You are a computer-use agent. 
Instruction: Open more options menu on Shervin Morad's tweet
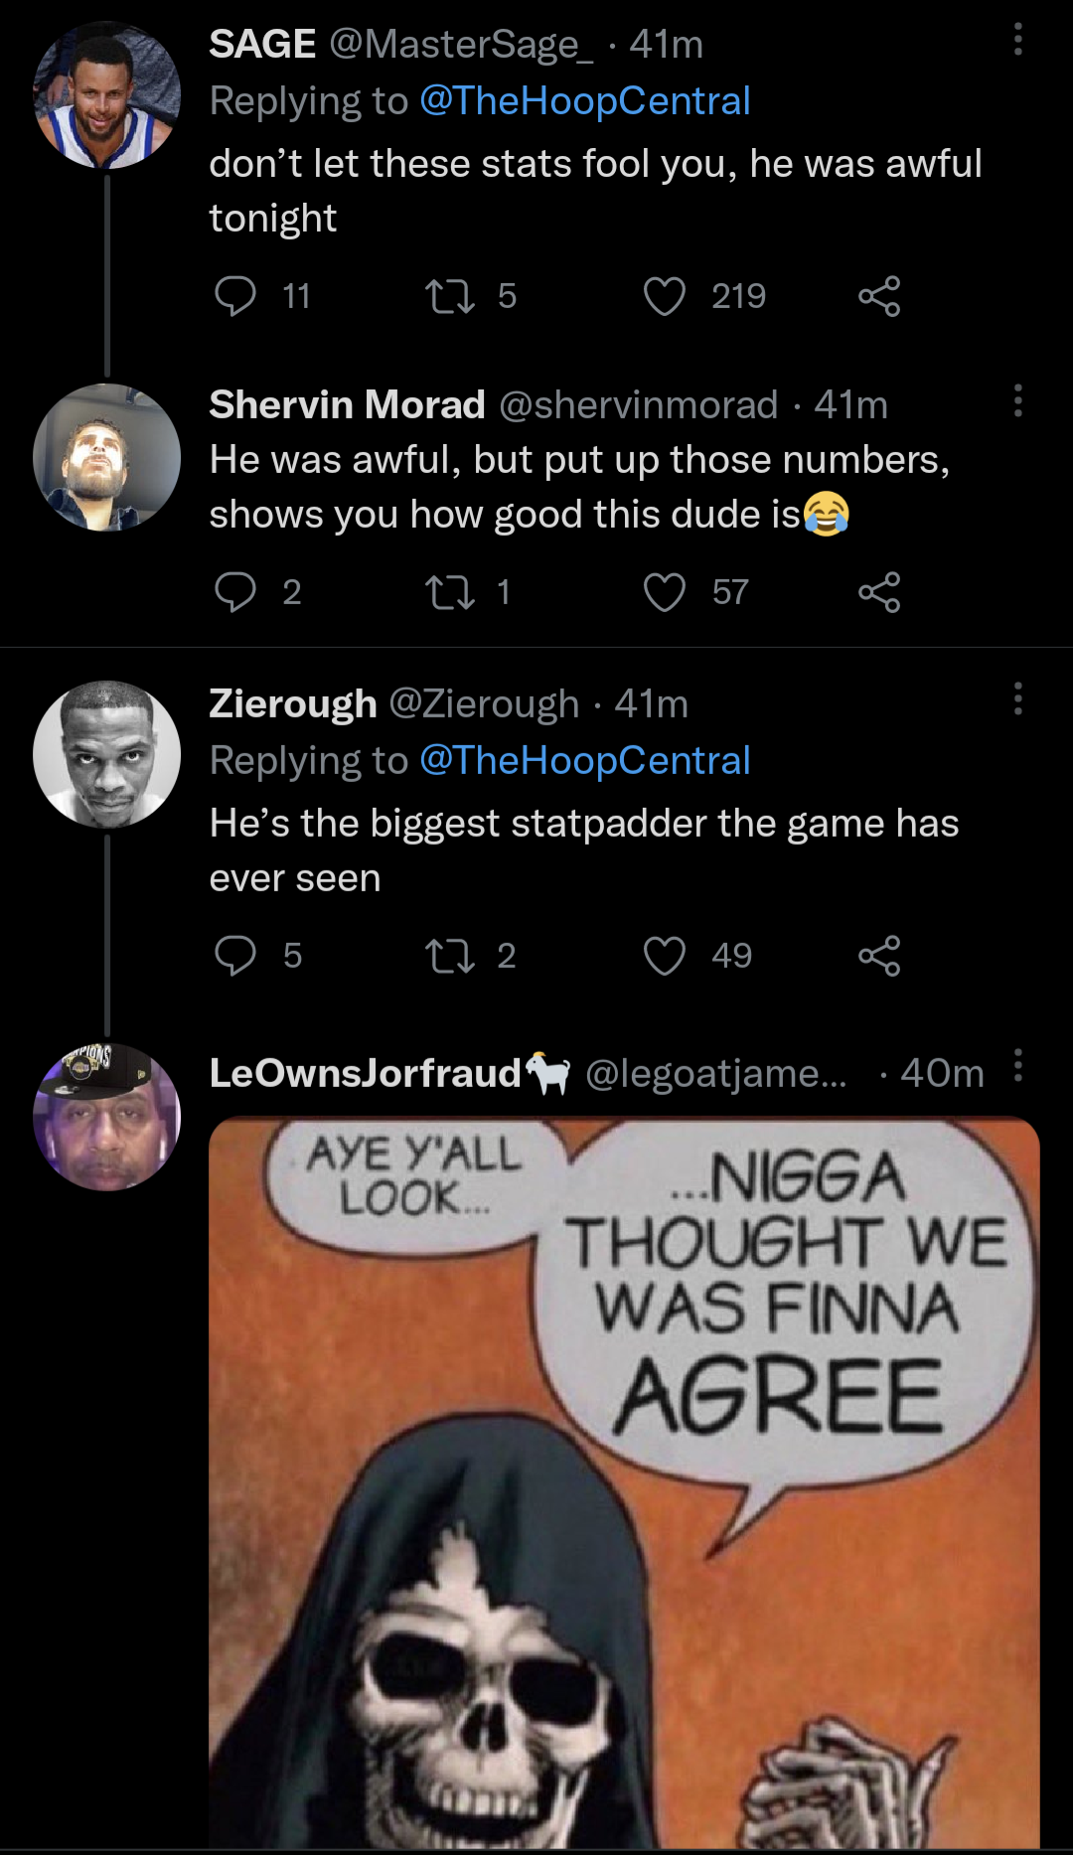click(1017, 400)
